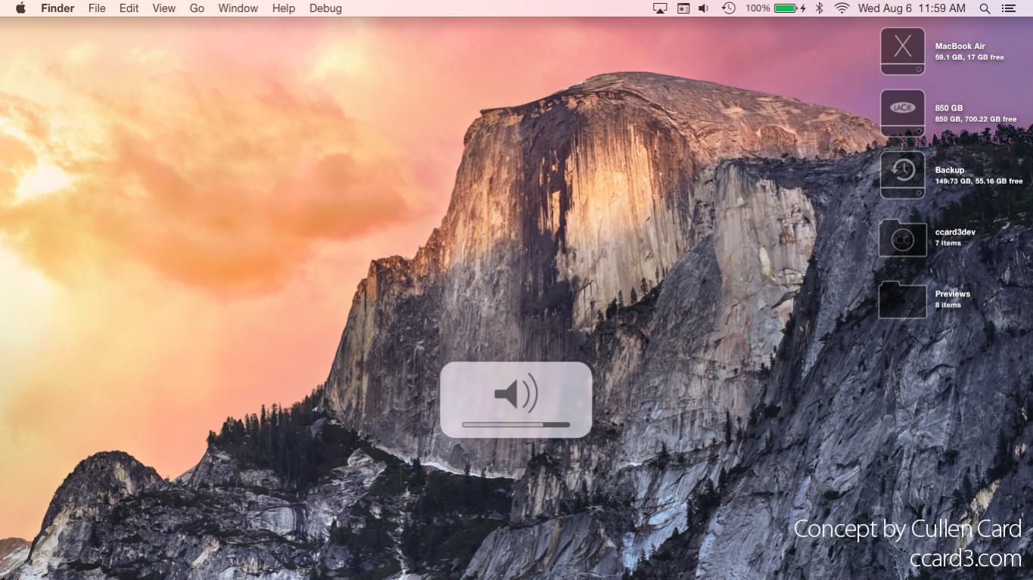Click the 'Backup' label
The height and width of the screenshot is (580, 1033).
950,170
